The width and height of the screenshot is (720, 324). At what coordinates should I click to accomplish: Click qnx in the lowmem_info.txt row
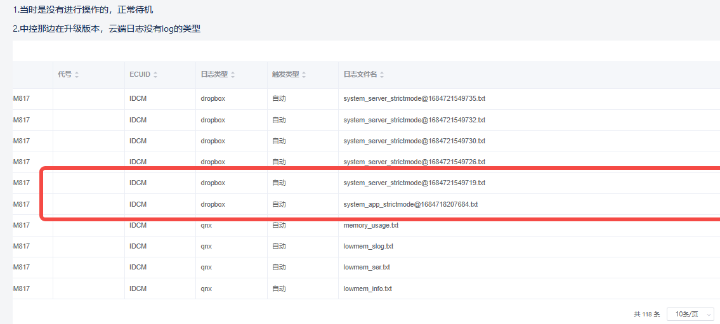click(206, 288)
